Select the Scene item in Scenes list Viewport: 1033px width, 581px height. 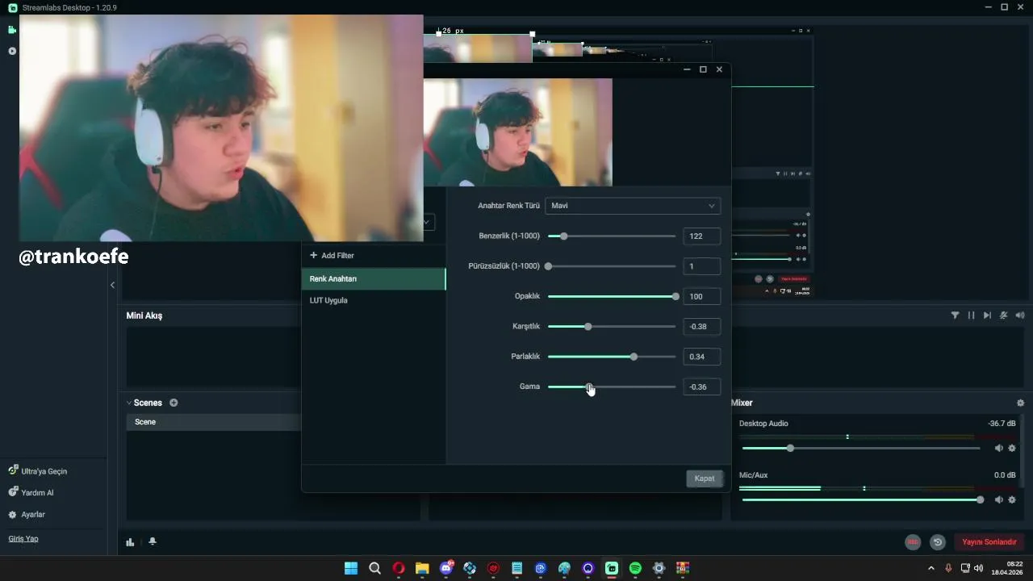(x=214, y=422)
